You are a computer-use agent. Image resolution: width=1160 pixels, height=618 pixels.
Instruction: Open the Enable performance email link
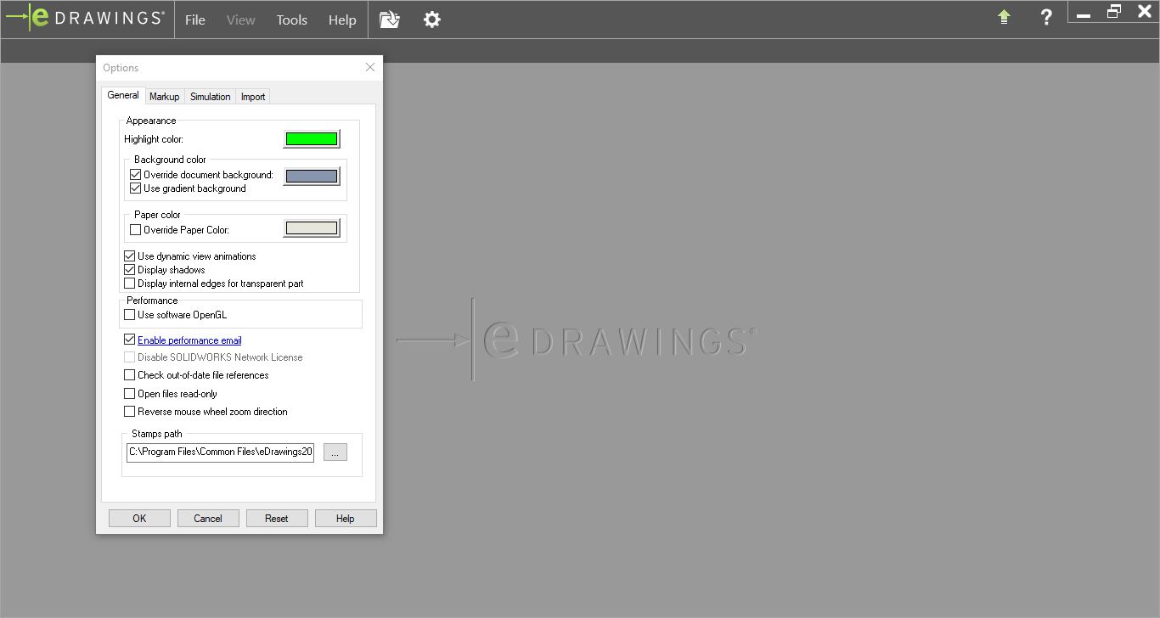(189, 340)
